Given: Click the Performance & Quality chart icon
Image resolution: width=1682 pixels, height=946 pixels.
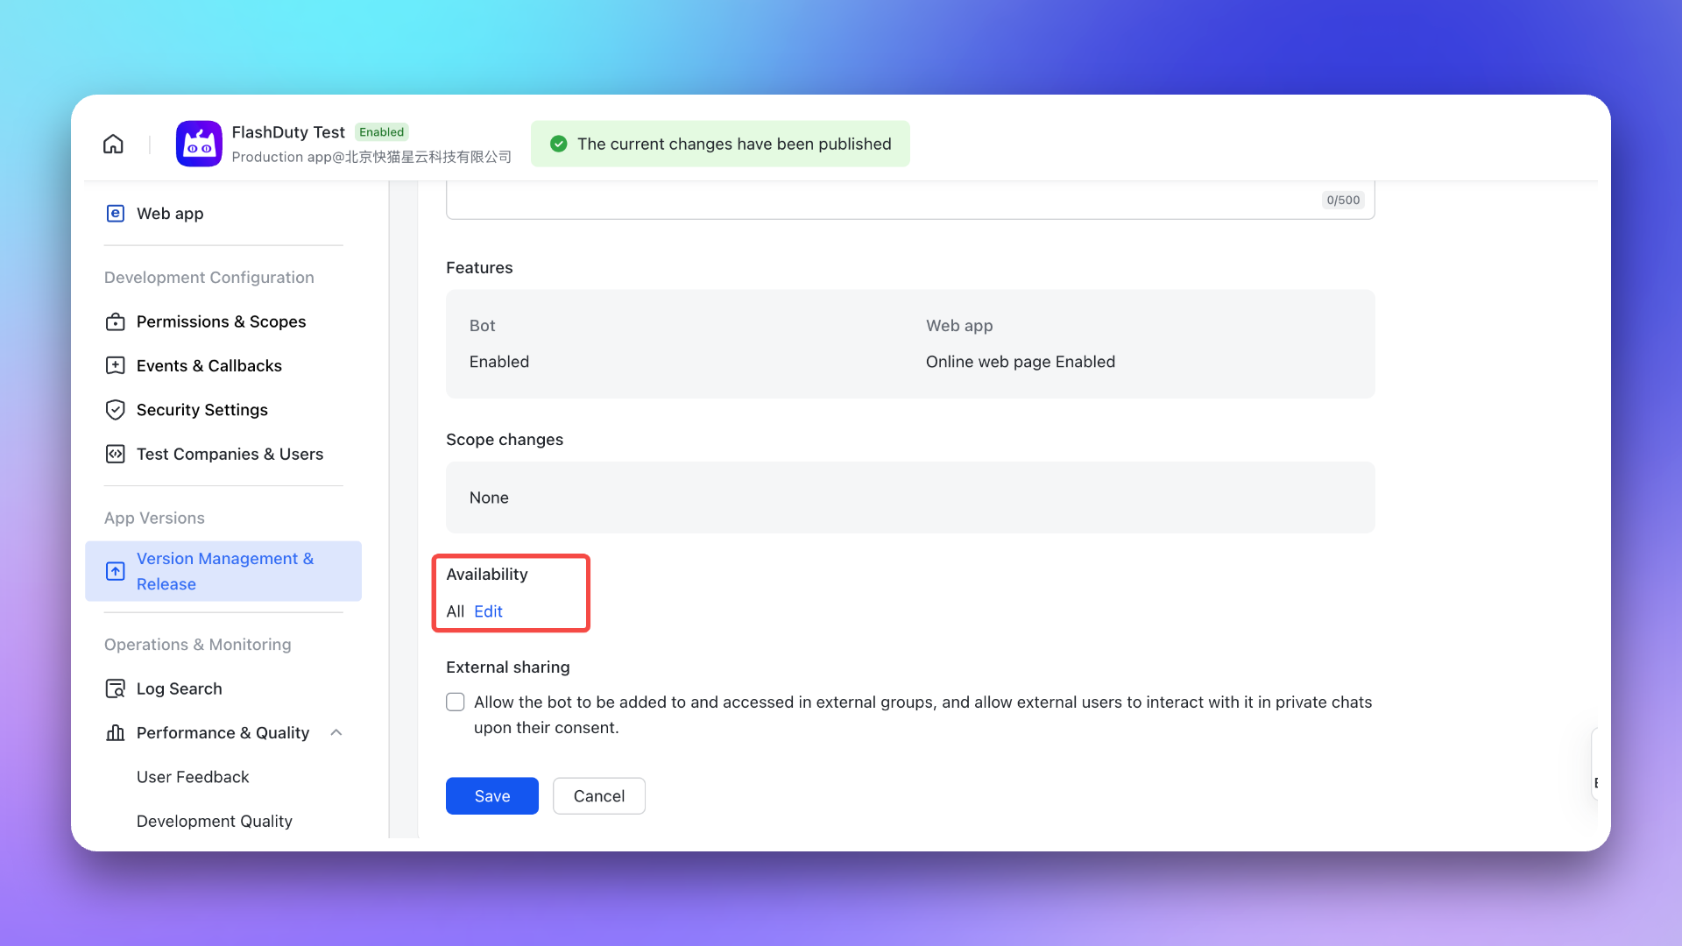Looking at the screenshot, I should pos(115,733).
